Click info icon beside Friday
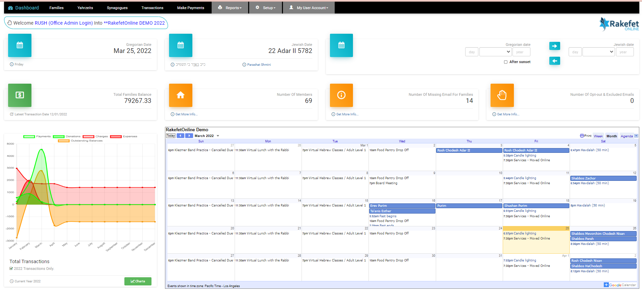The image size is (642, 308). [12, 64]
